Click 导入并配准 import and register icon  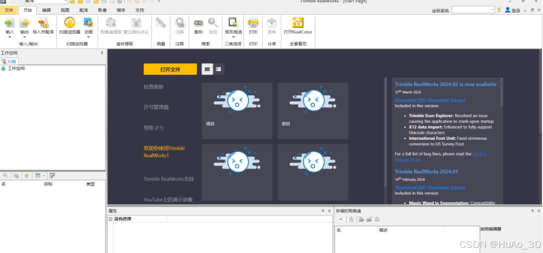(x=43, y=23)
